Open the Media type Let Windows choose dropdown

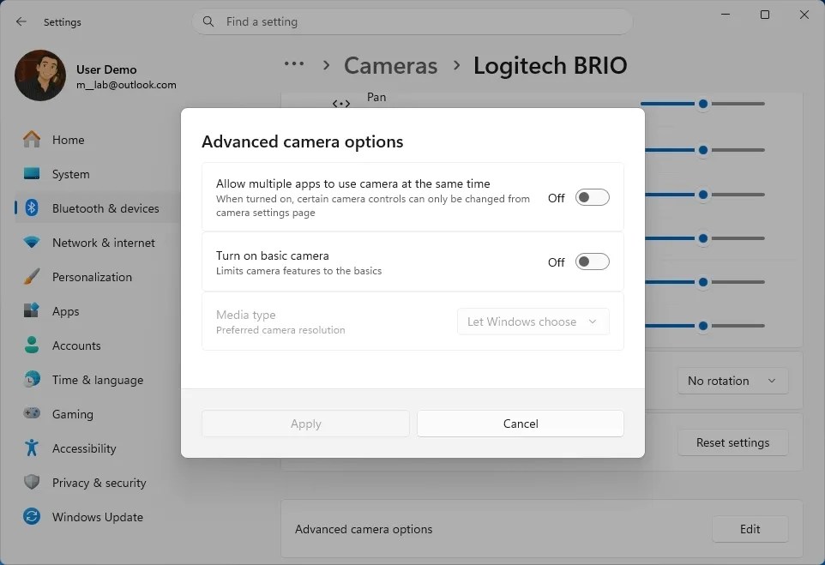(533, 322)
